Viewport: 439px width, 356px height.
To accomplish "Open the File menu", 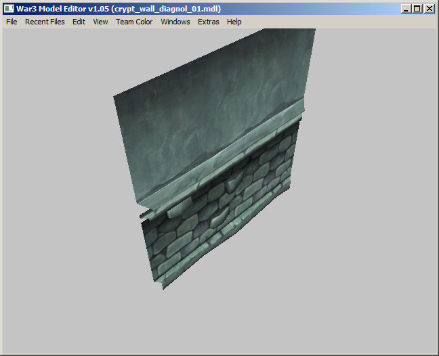I will point(12,22).
